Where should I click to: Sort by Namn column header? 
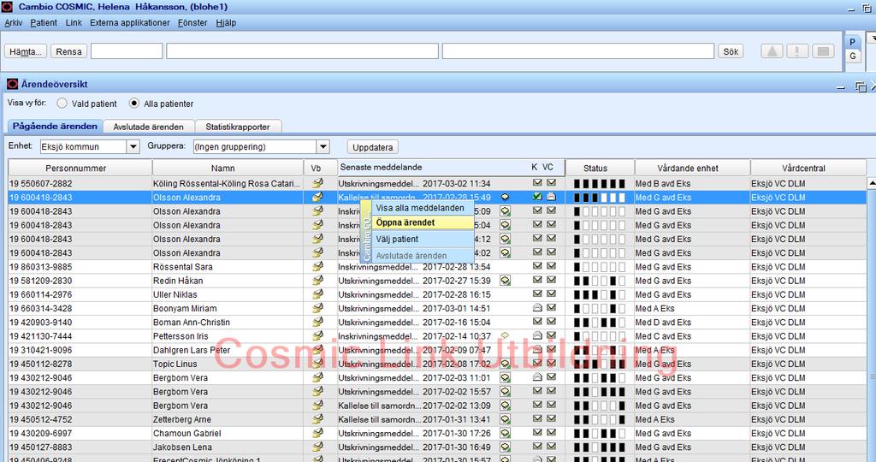click(228, 168)
